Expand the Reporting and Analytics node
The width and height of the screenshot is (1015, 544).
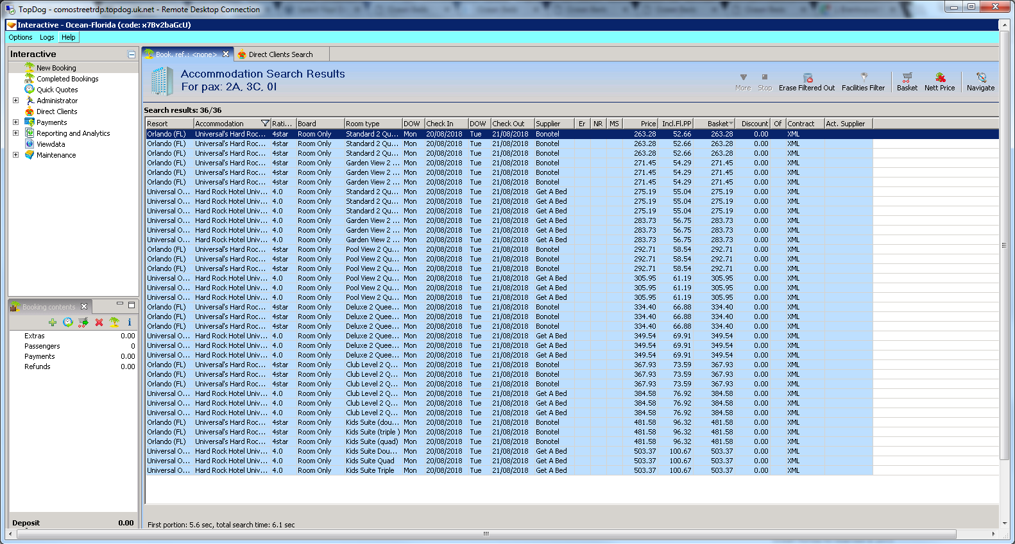(16, 133)
